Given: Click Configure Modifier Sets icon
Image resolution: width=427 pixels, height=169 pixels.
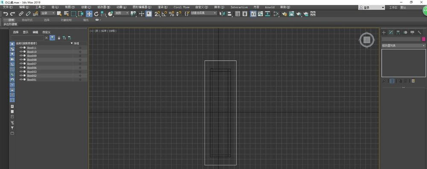Looking at the screenshot, I should [x=413, y=81].
